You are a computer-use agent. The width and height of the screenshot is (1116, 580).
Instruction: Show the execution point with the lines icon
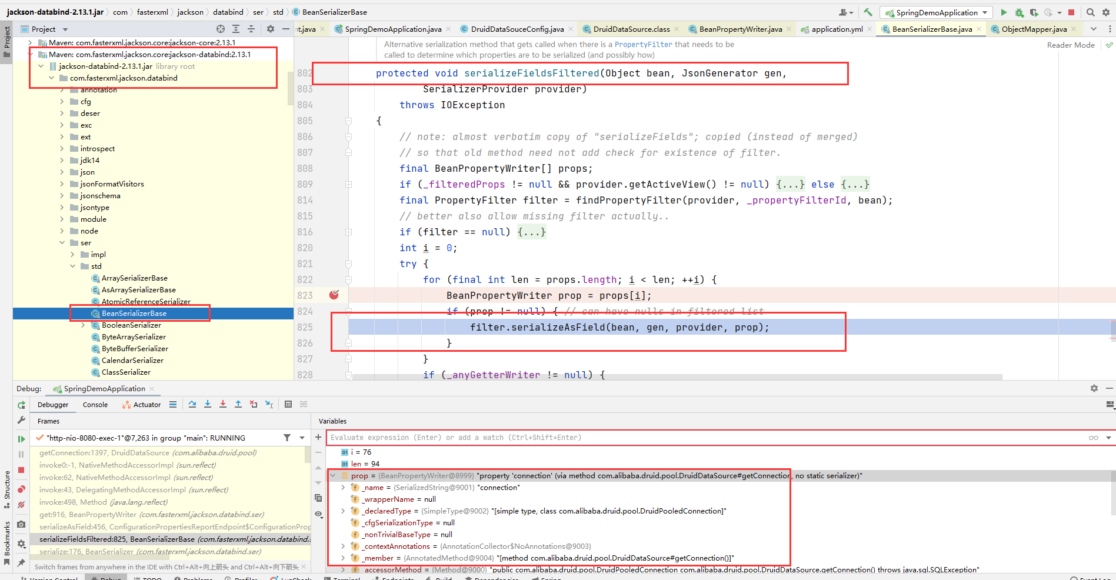coord(173,404)
